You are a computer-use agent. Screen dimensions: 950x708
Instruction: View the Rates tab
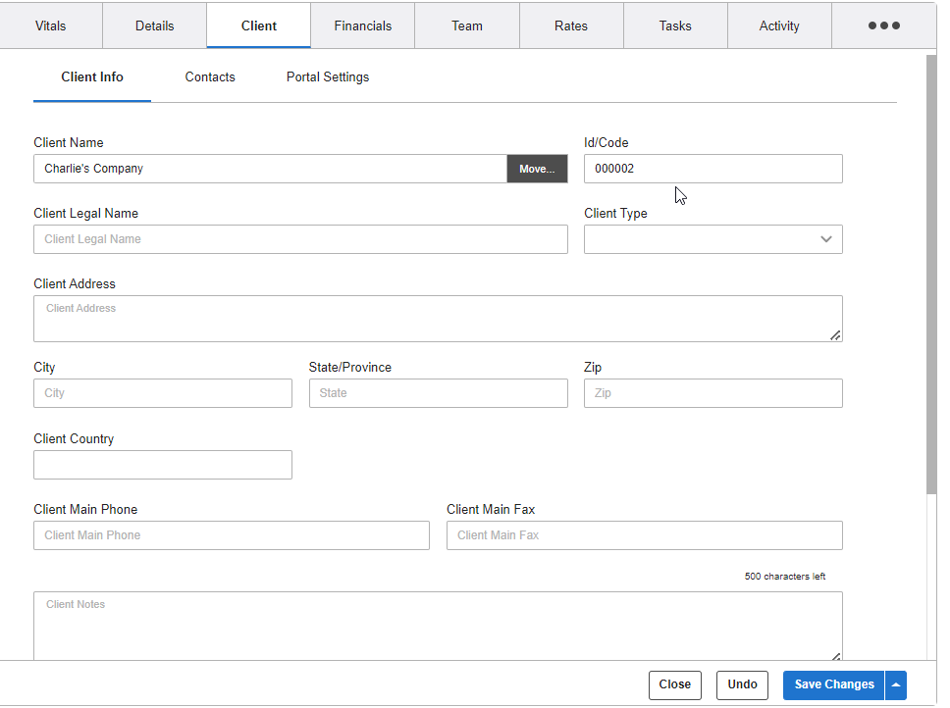coord(570,25)
